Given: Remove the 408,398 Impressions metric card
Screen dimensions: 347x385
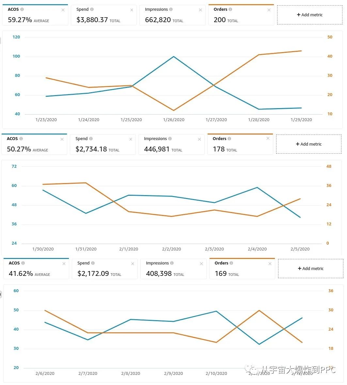Looking at the screenshot, I should [201, 264].
